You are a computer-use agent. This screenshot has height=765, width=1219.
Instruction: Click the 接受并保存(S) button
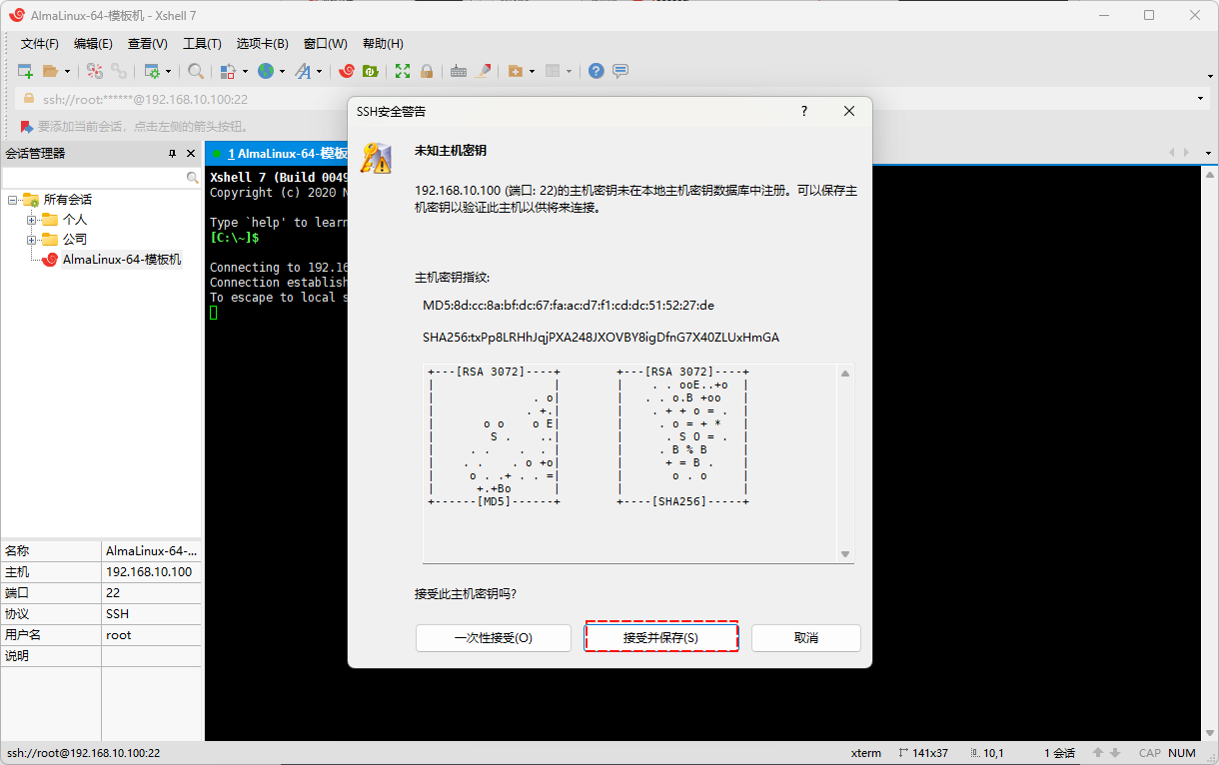(660, 636)
